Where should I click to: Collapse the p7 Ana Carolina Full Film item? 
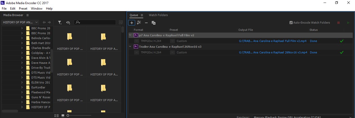click(x=130, y=35)
